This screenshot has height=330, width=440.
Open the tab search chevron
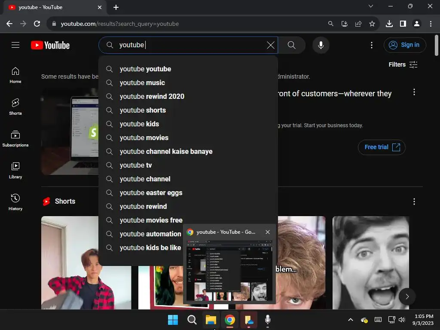(x=371, y=6)
